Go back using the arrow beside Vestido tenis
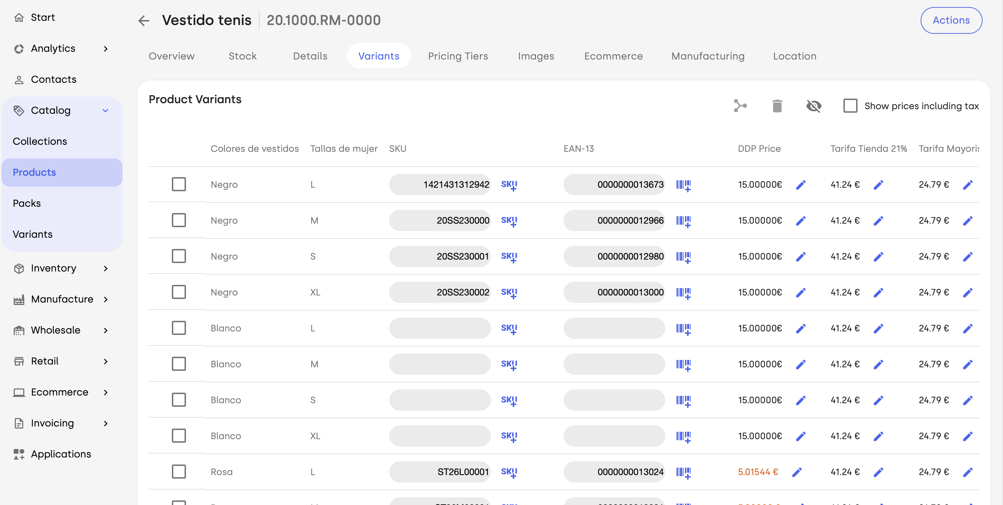 pyautogui.click(x=144, y=20)
